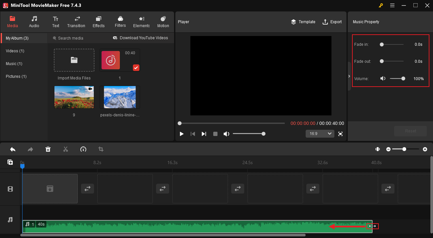Zoom to fit the timeline
The width and height of the screenshot is (433, 238).
pos(377,149)
